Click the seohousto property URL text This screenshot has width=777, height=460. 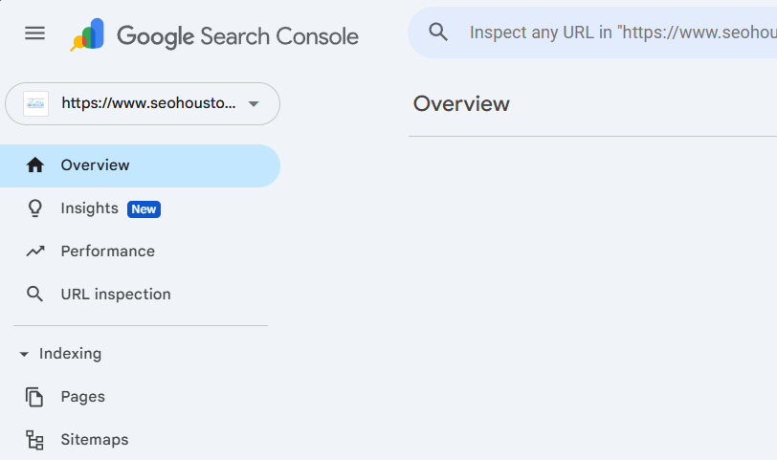pyautogui.click(x=147, y=103)
